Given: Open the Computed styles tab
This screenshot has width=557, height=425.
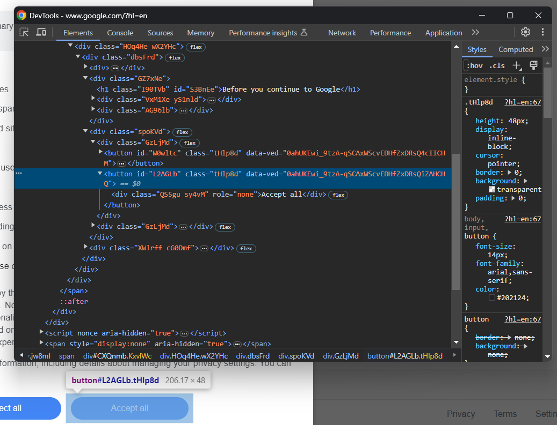Looking at the screenshot, I should (x=515, y=49).
